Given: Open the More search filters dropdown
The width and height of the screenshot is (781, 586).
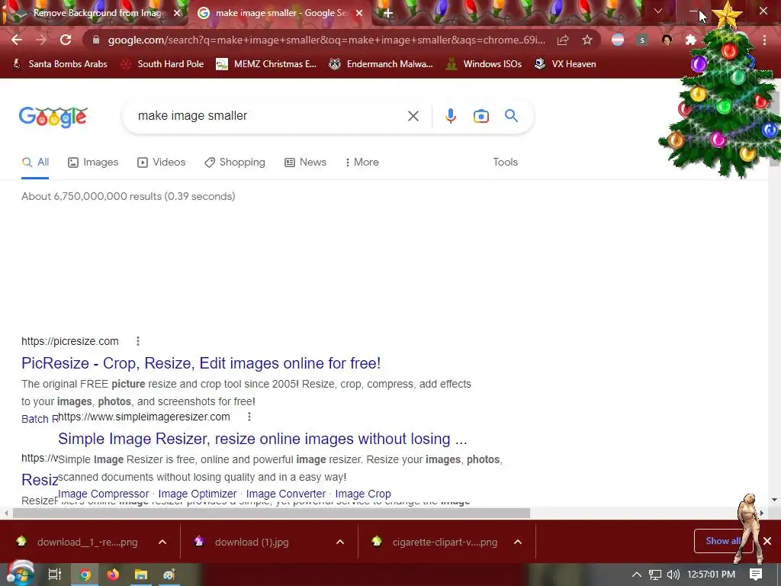Looking at the screenshot, I should point(362,163).
